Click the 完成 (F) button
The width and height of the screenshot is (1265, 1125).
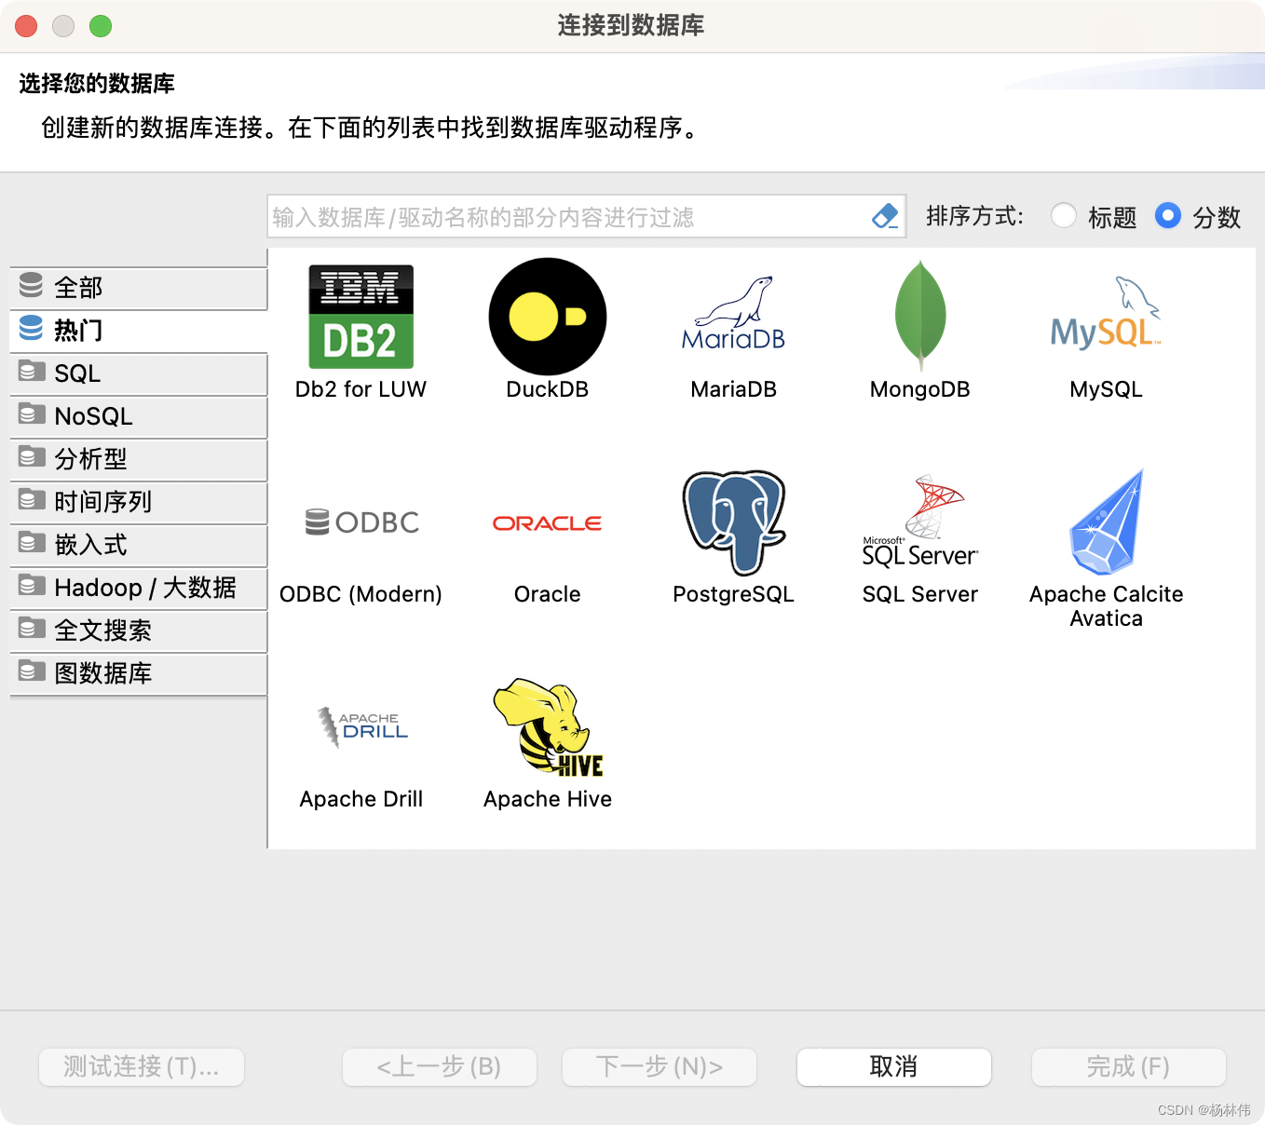coord(1129,1067)
